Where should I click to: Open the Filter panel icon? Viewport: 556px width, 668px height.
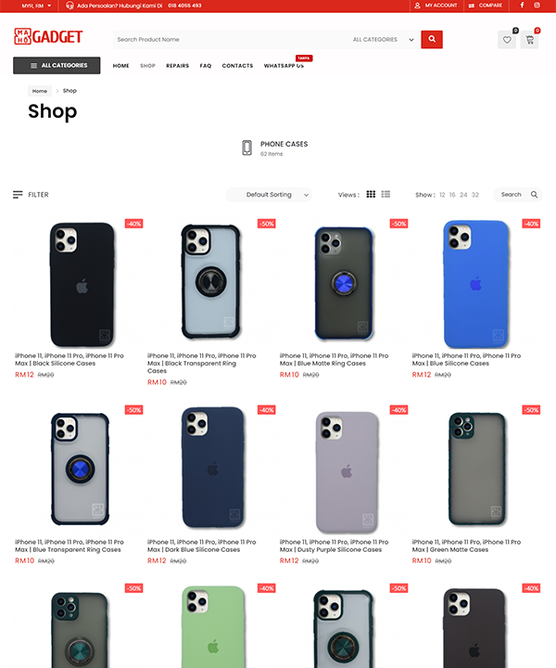coord(18,195)
